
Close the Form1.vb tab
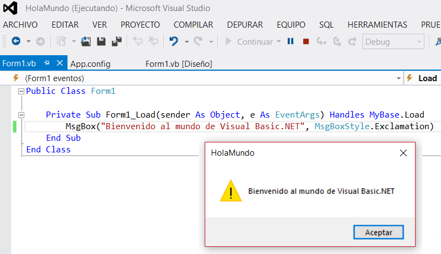pos(60,63)
